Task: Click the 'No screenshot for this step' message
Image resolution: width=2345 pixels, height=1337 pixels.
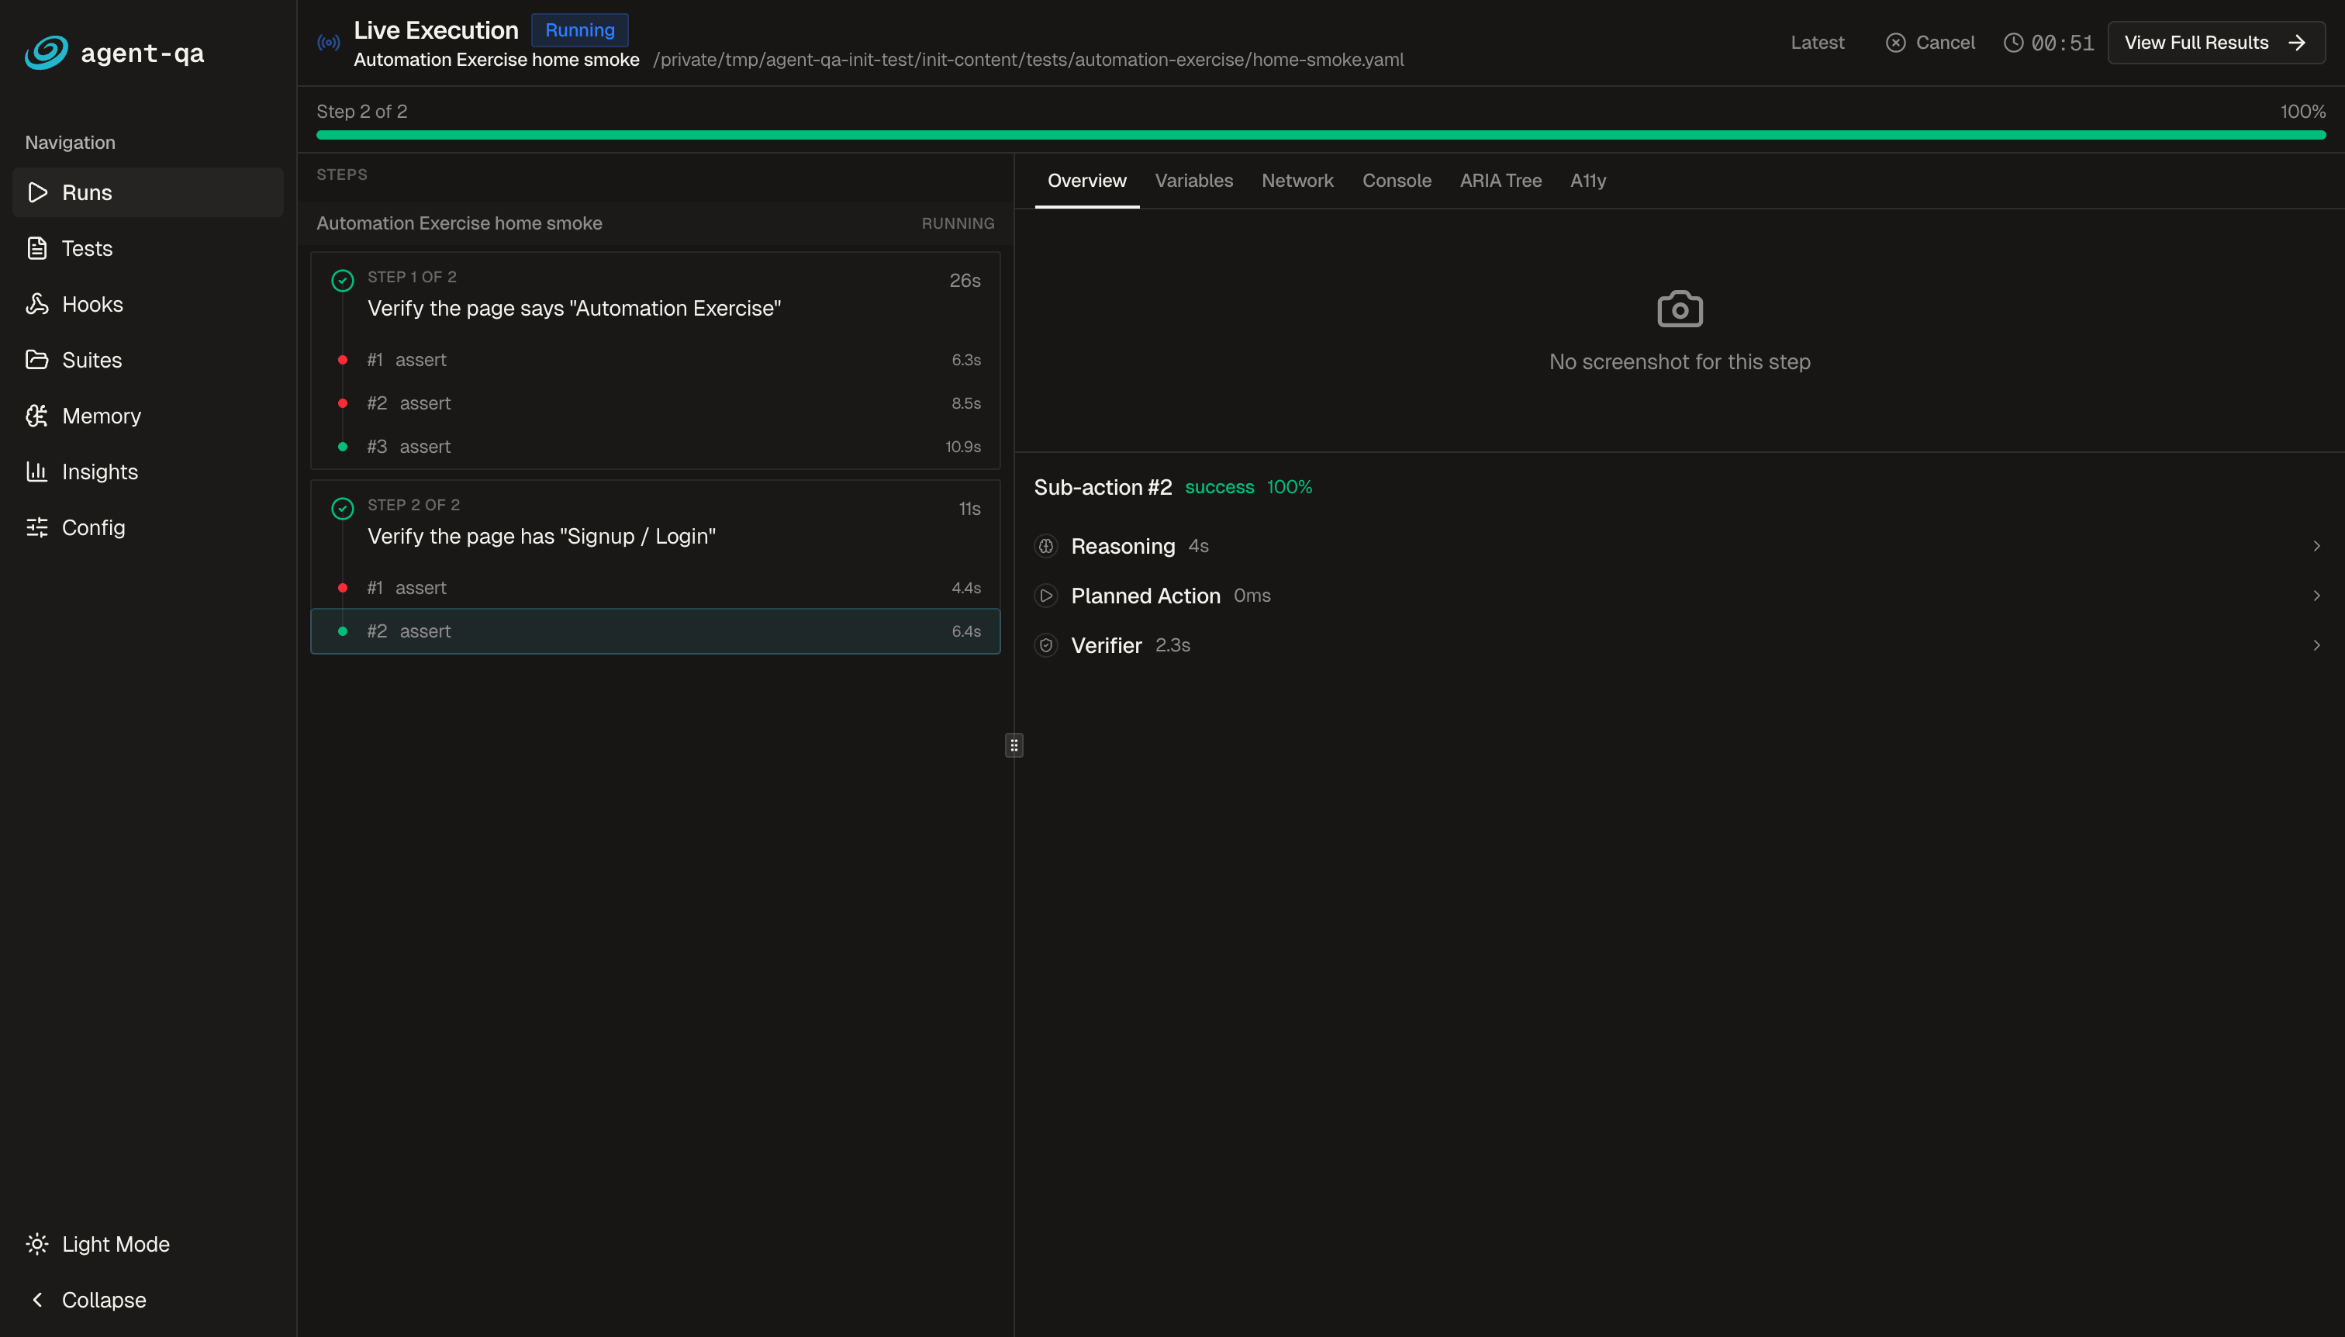Action: (x=1680, y=362)
